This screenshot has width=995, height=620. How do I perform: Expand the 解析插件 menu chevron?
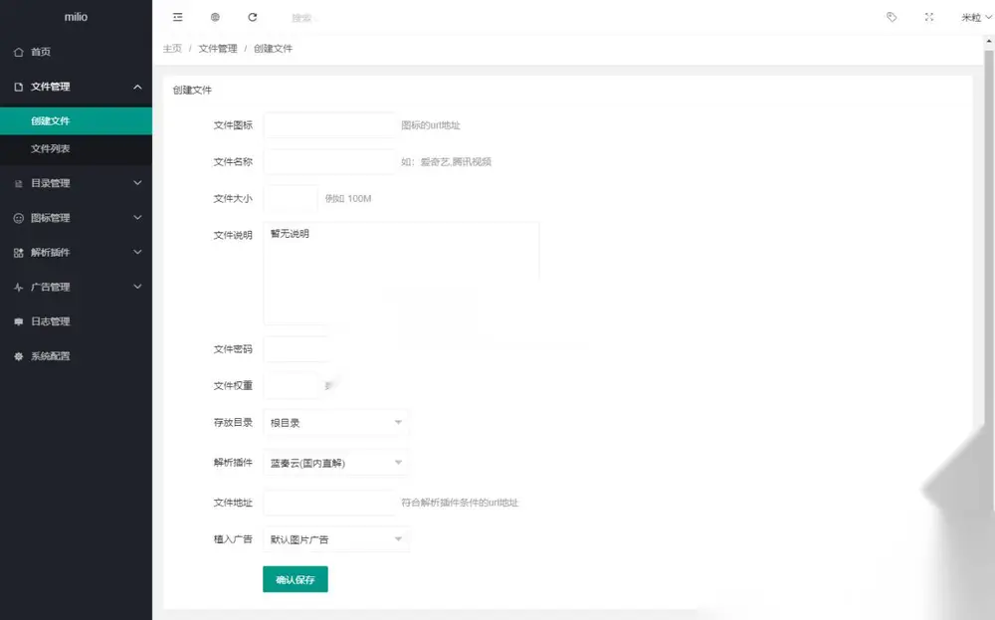click(x=137, y=252)
